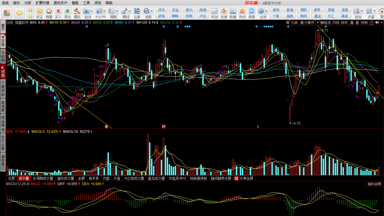This screenshot has height=216, width=384.
Task: Toggle 预测 forecast on chart header
Action: pyautogui.click(x=364, y=22)
